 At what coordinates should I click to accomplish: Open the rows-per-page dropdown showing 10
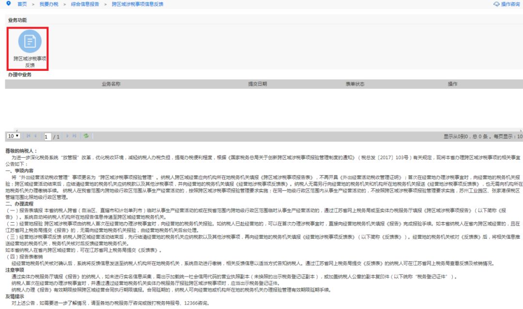point(13,136)
